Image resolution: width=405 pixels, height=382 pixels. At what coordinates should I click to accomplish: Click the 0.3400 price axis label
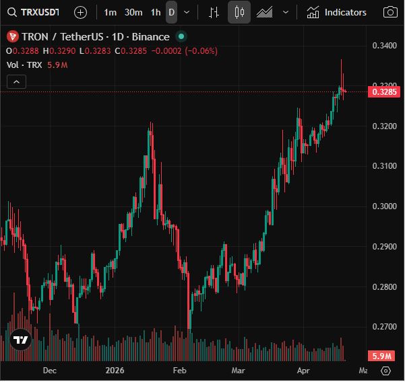tap(384, 46)
